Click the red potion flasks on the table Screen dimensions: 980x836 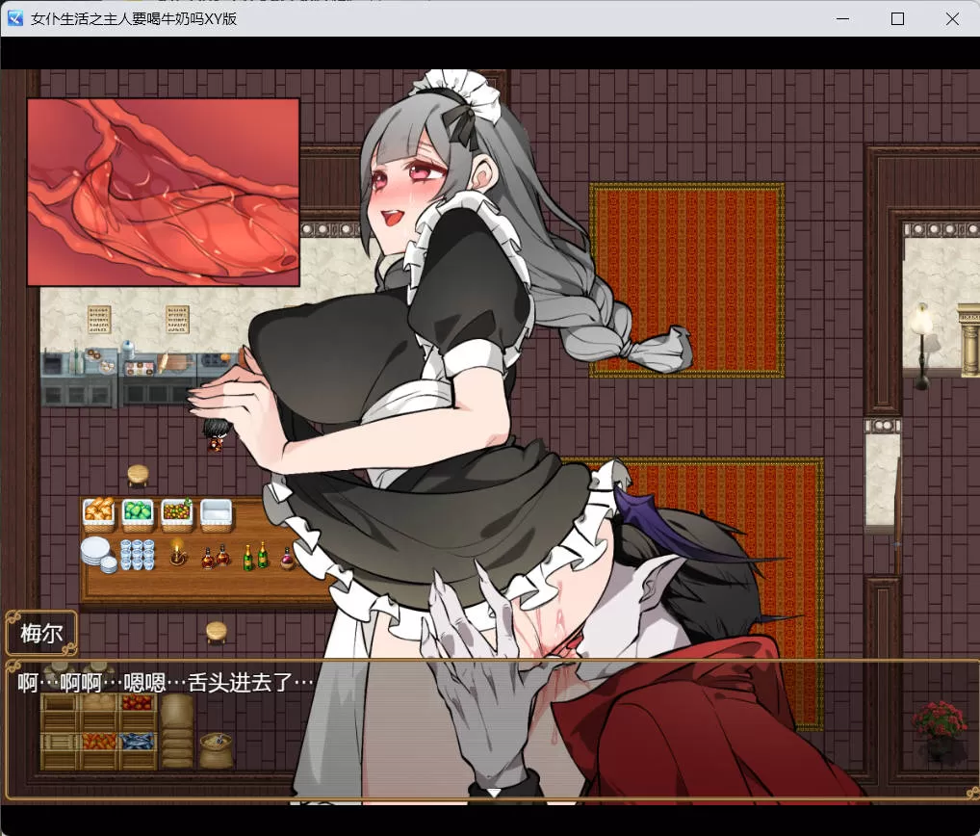[215, 557]
